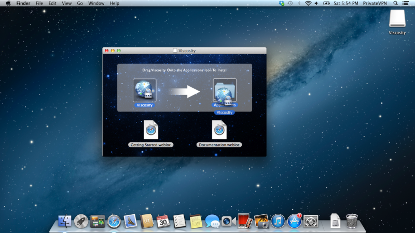Image resolution: width=415 pixels, height=233 pixels.
Task: Launch Safari from the dock
Action: click(114, 221)
